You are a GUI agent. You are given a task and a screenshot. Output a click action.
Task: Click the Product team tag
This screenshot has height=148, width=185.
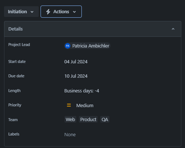(x=88, y=119)
